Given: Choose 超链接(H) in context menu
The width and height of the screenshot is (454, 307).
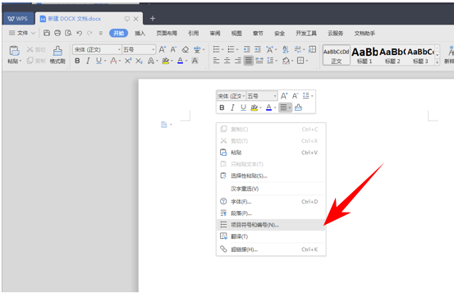Looking at the screenshot, I should coord(271,250).
